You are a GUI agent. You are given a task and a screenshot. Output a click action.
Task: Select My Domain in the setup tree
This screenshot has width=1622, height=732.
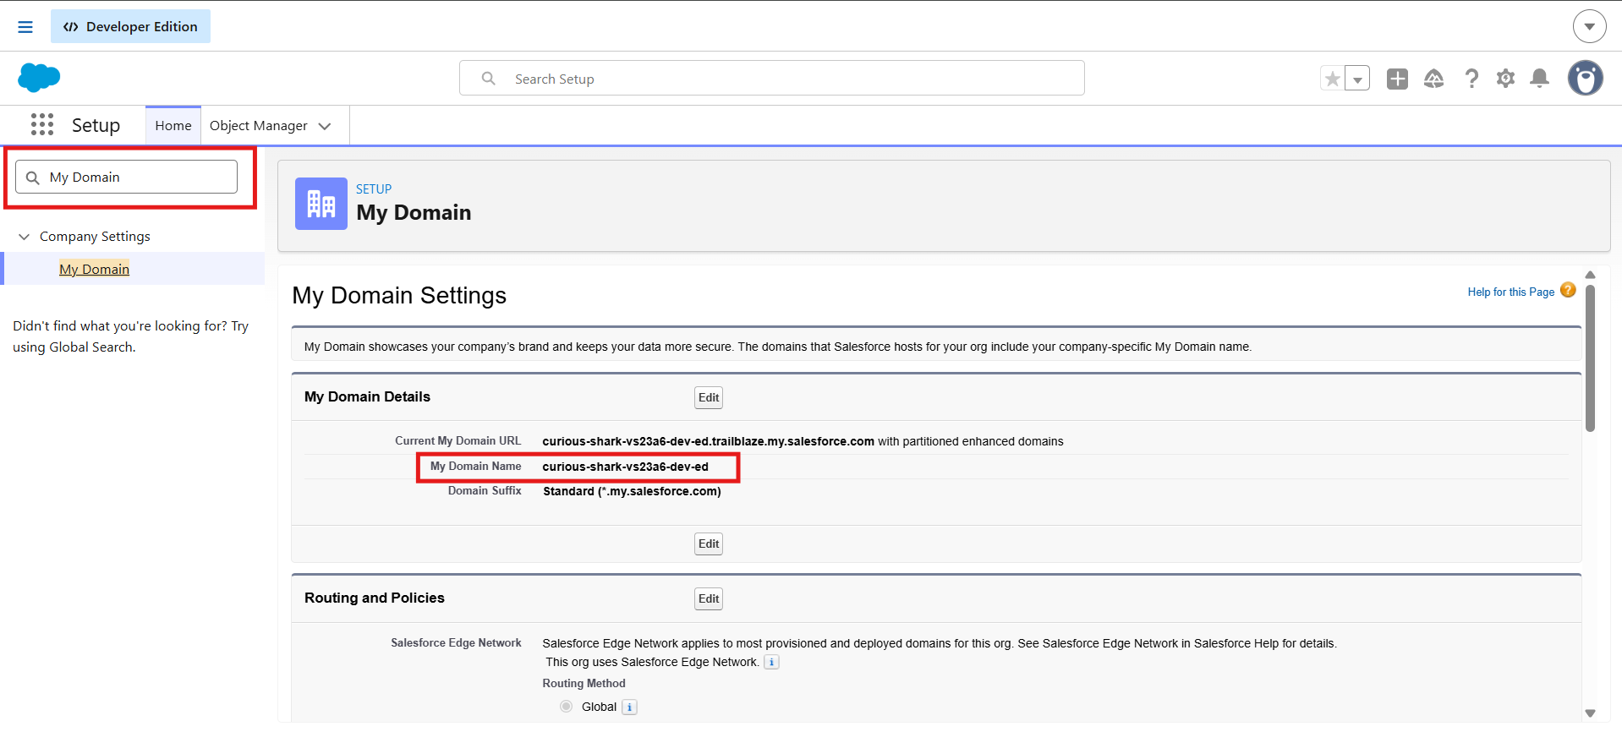point(94,269)
